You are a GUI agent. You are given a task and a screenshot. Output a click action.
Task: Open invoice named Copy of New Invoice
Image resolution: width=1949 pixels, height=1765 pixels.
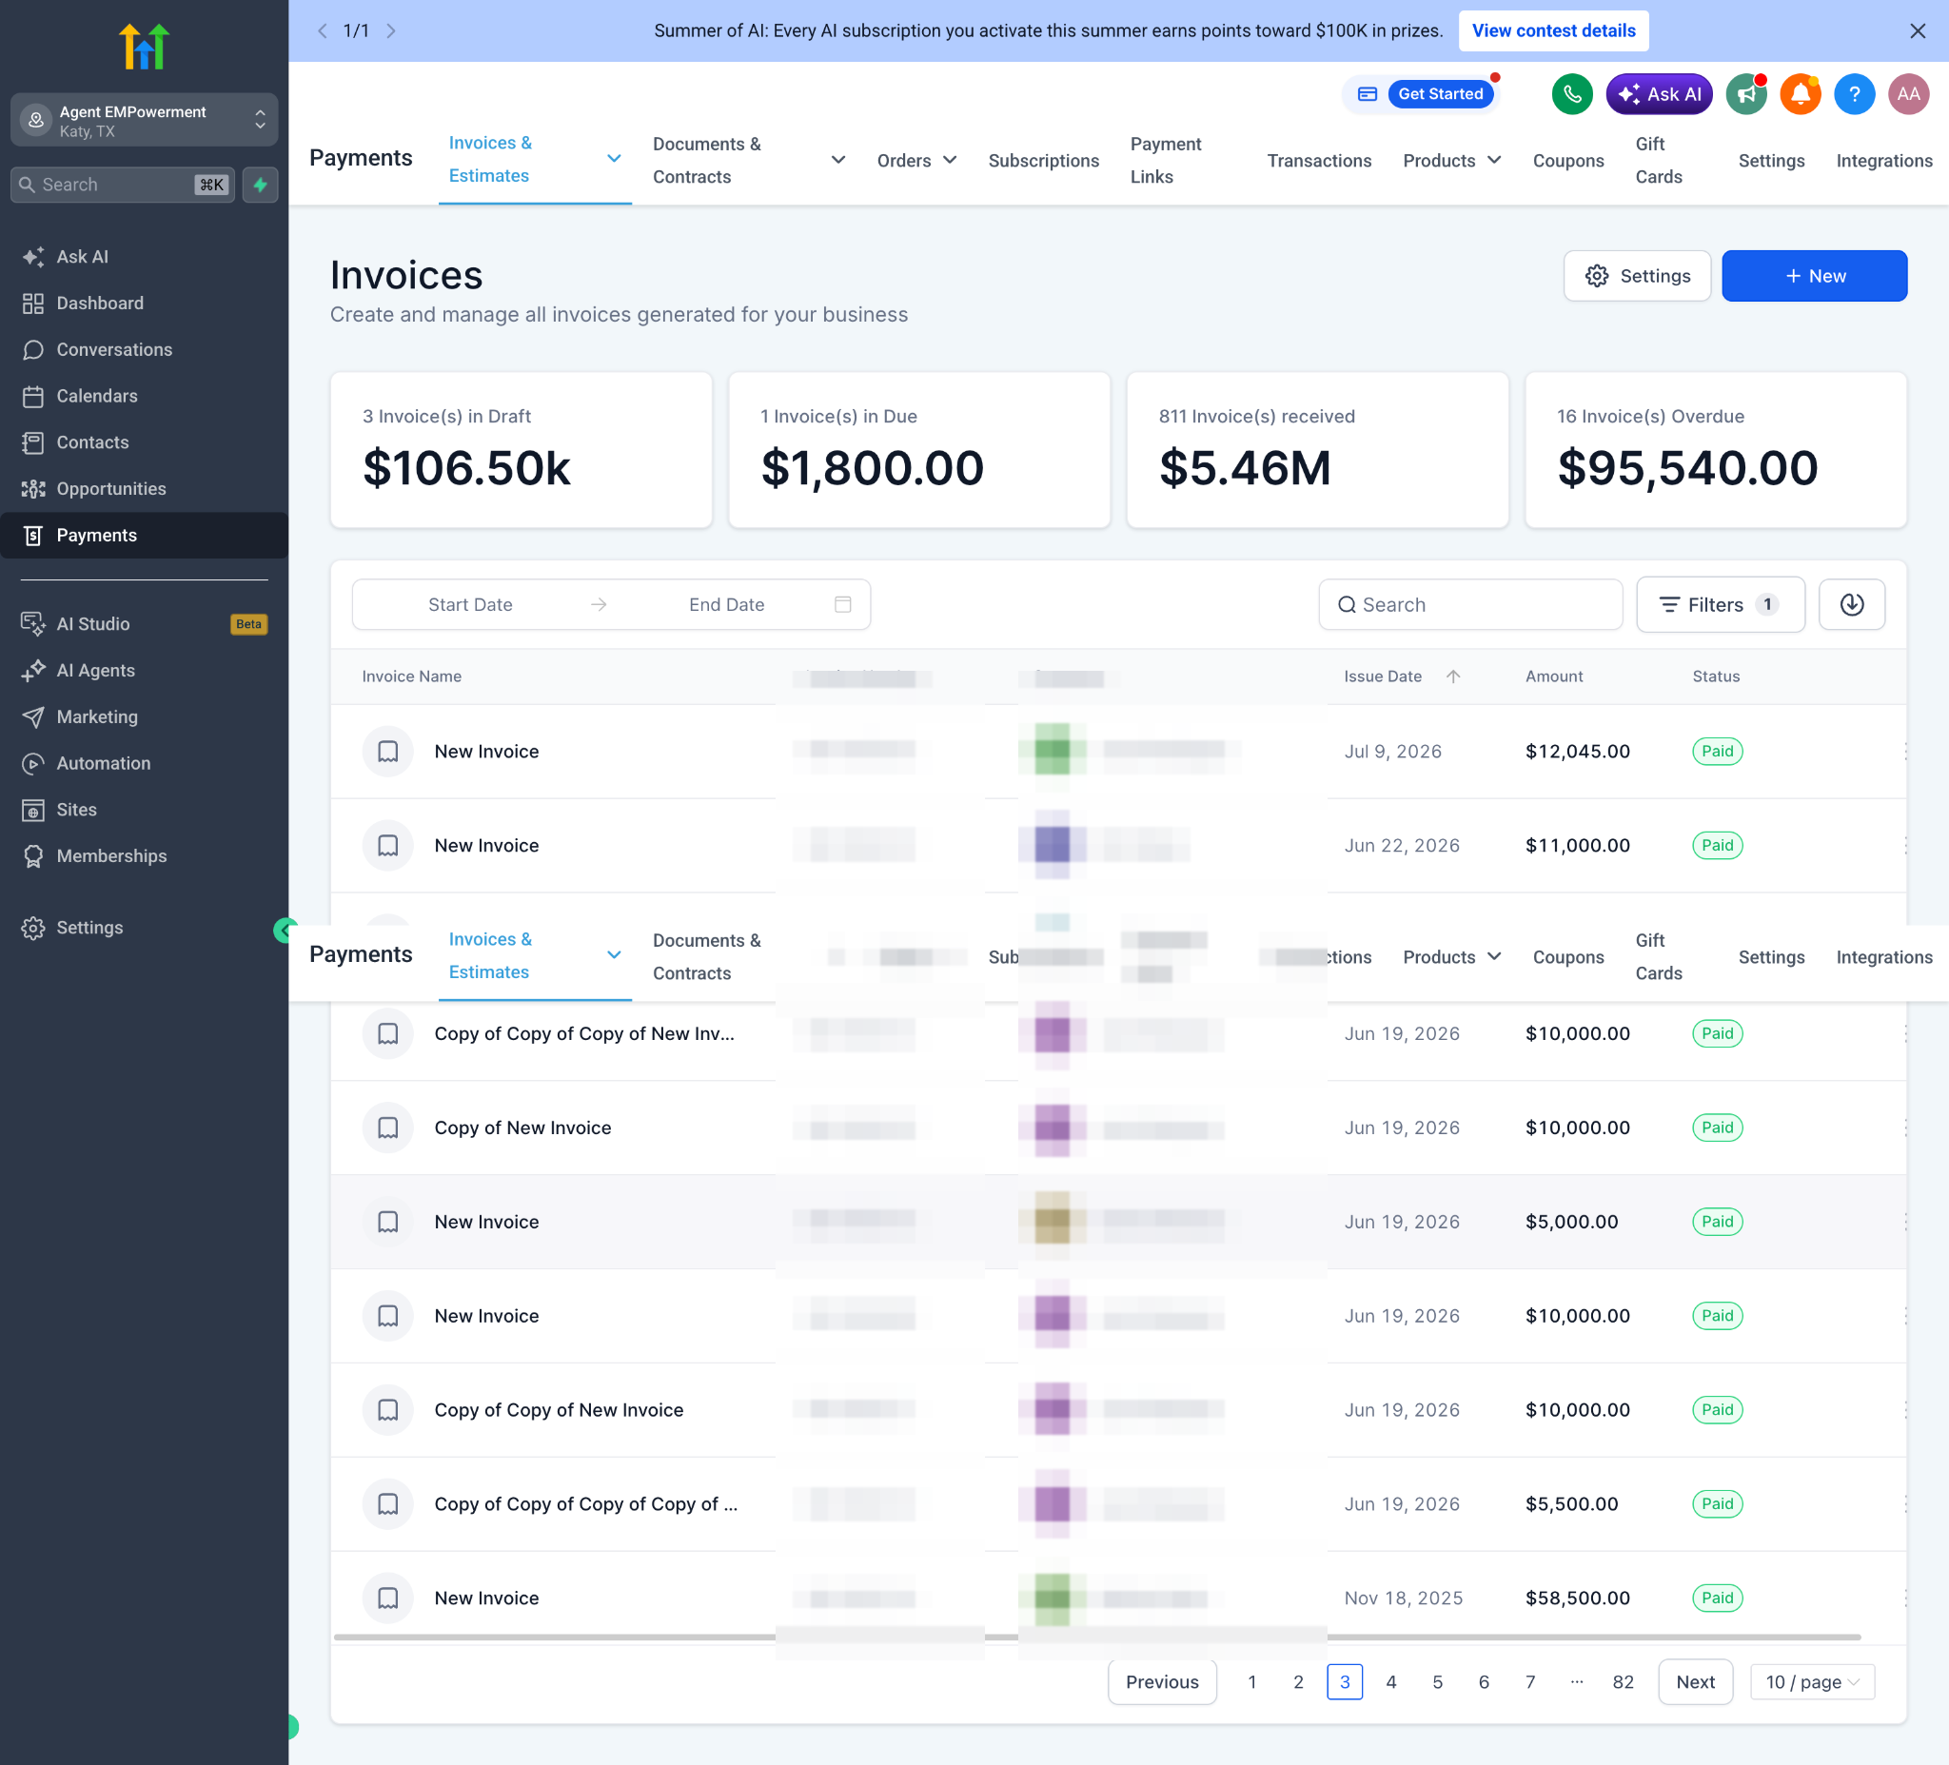(522, 1128)
